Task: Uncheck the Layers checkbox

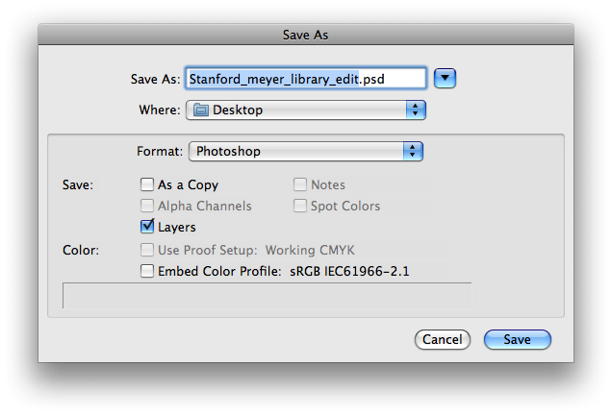Action: (x=147, y=227)
